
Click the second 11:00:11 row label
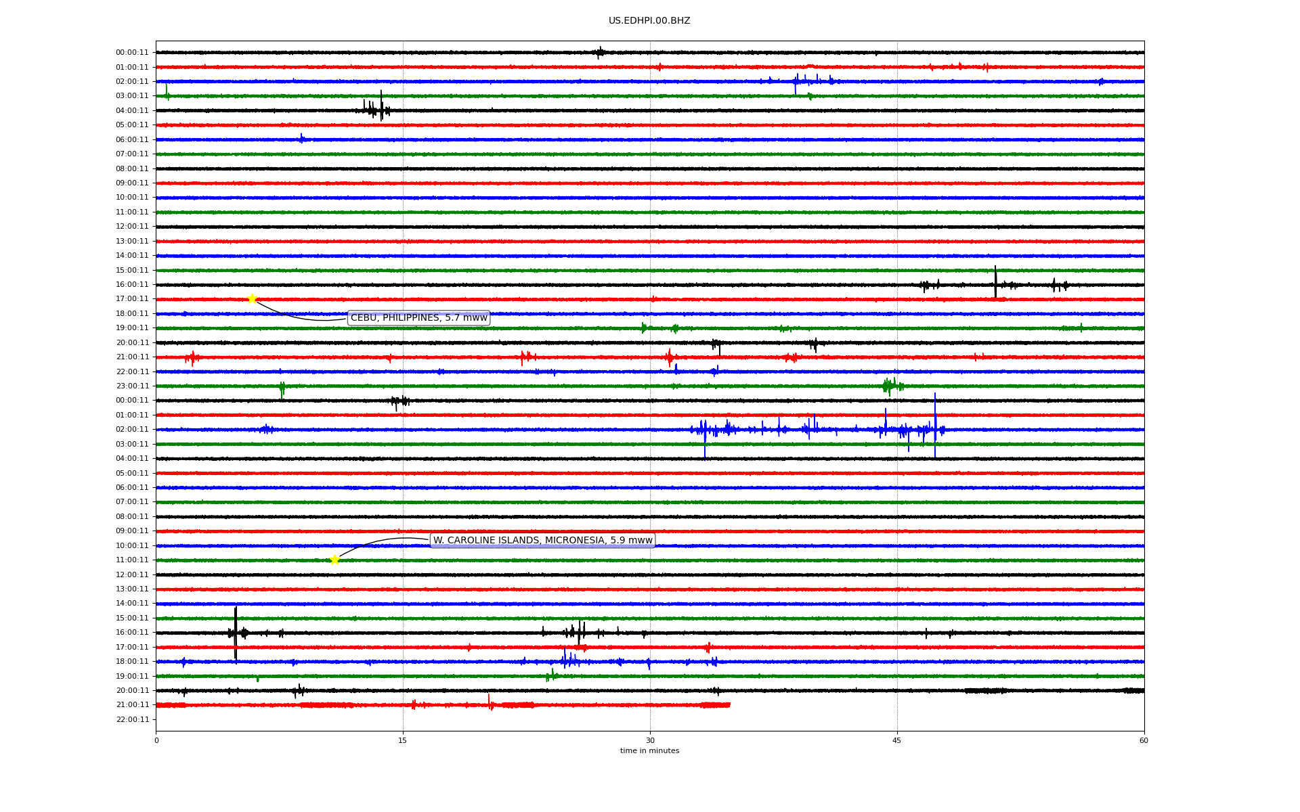(132, 560)
